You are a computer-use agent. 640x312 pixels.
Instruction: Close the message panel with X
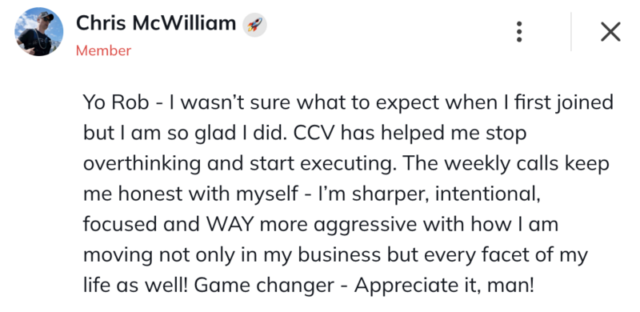pyautogui.click(x=610, y=31)
